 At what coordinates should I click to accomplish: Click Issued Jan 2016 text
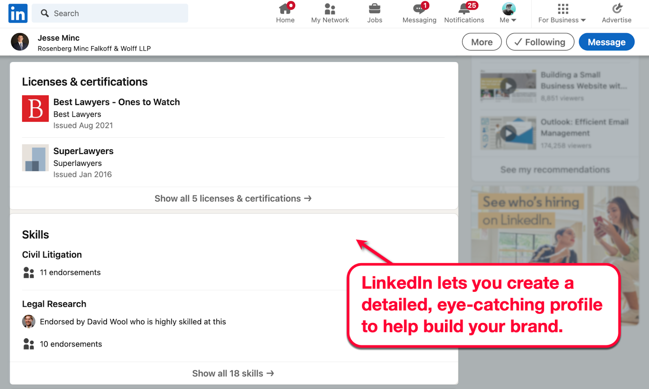(82, 175)
